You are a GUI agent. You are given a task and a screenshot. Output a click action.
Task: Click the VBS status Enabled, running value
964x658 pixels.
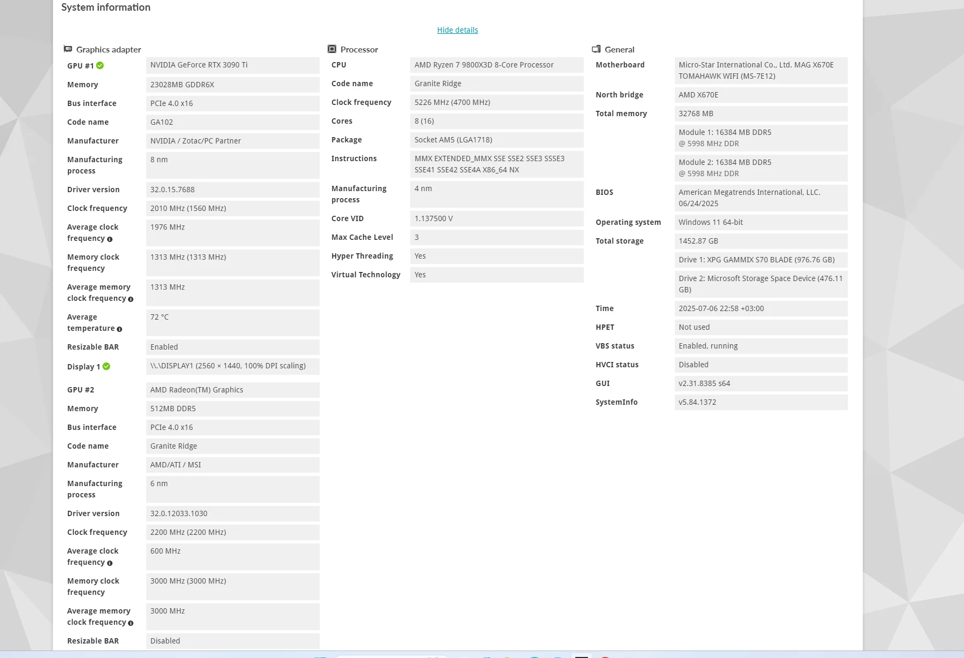(x=761, y=346)
